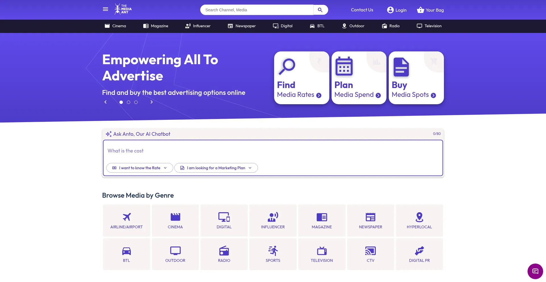
Task: Open Influencer in the navigation bar
Action: 198,26
